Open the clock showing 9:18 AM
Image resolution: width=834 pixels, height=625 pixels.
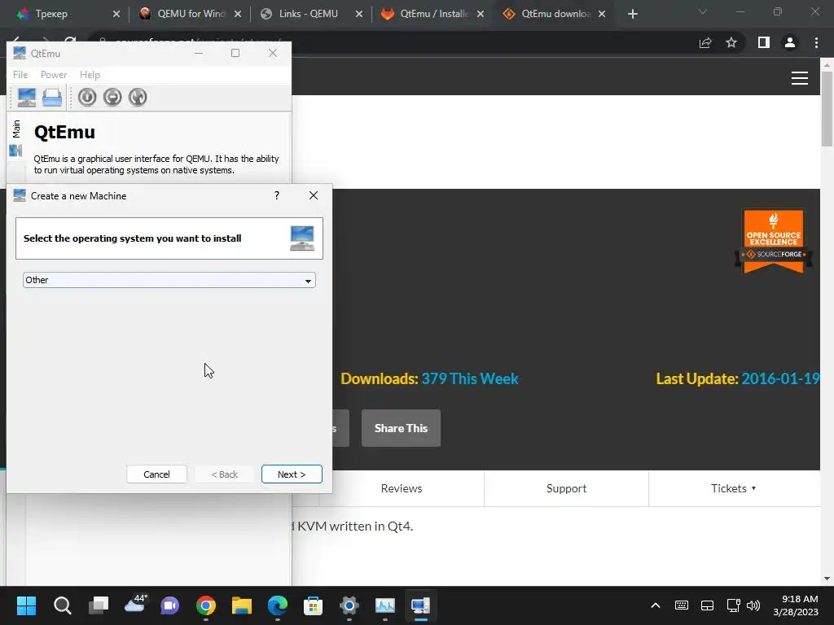pyautogui.click(x=796, y=605)
